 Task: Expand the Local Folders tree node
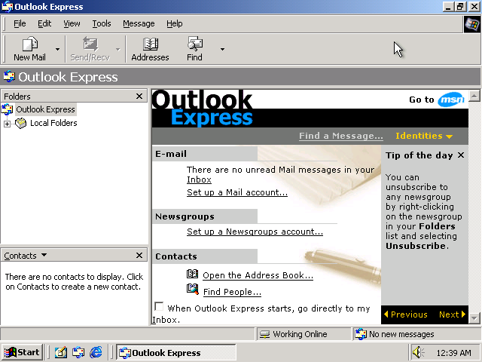(x=7, y=124)
